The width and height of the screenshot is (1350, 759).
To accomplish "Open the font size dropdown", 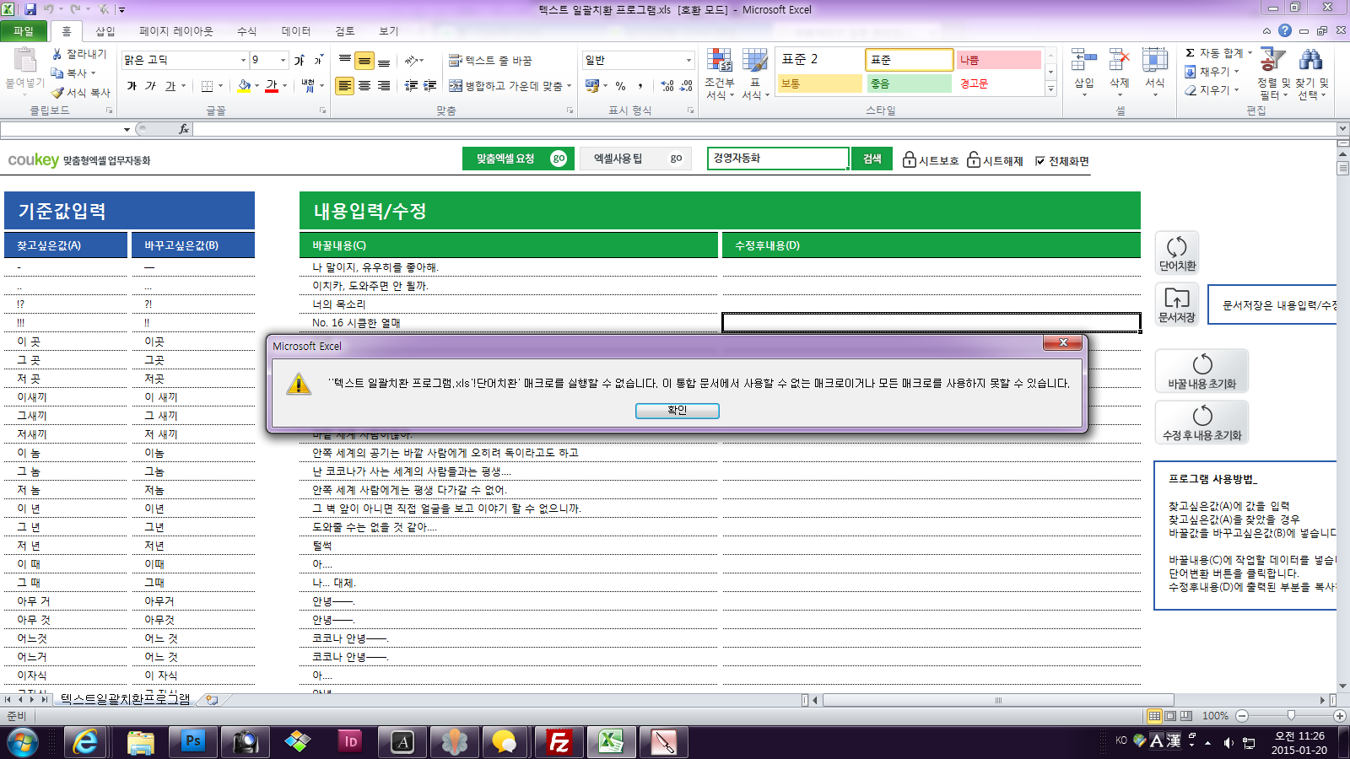I will click(x=283, y=61).
